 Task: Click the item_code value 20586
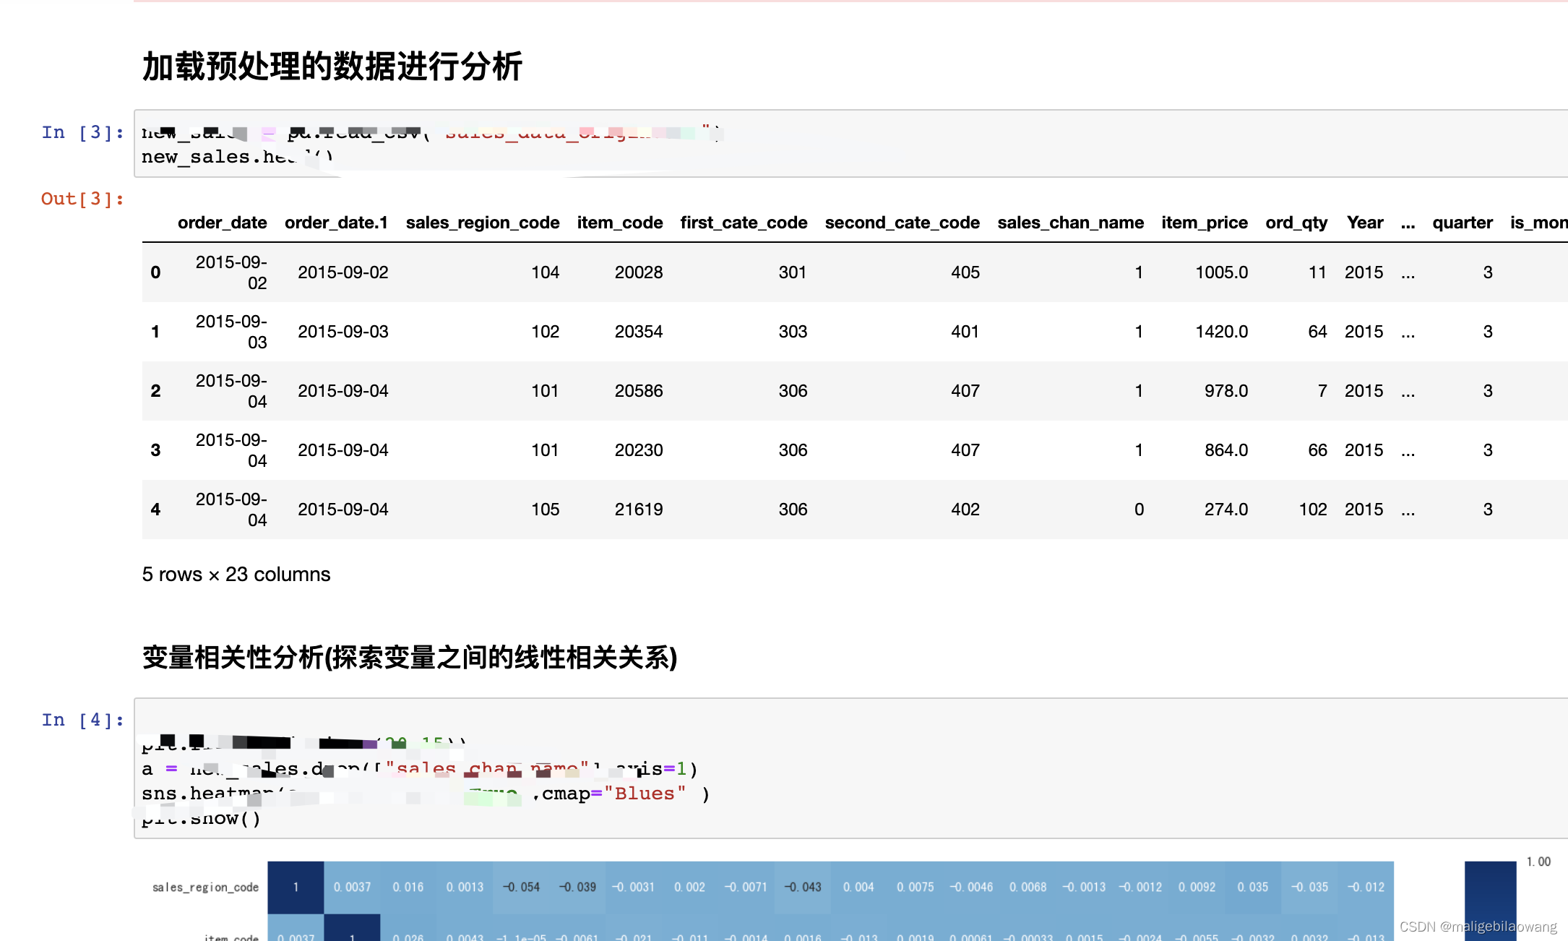click(639, 391)
